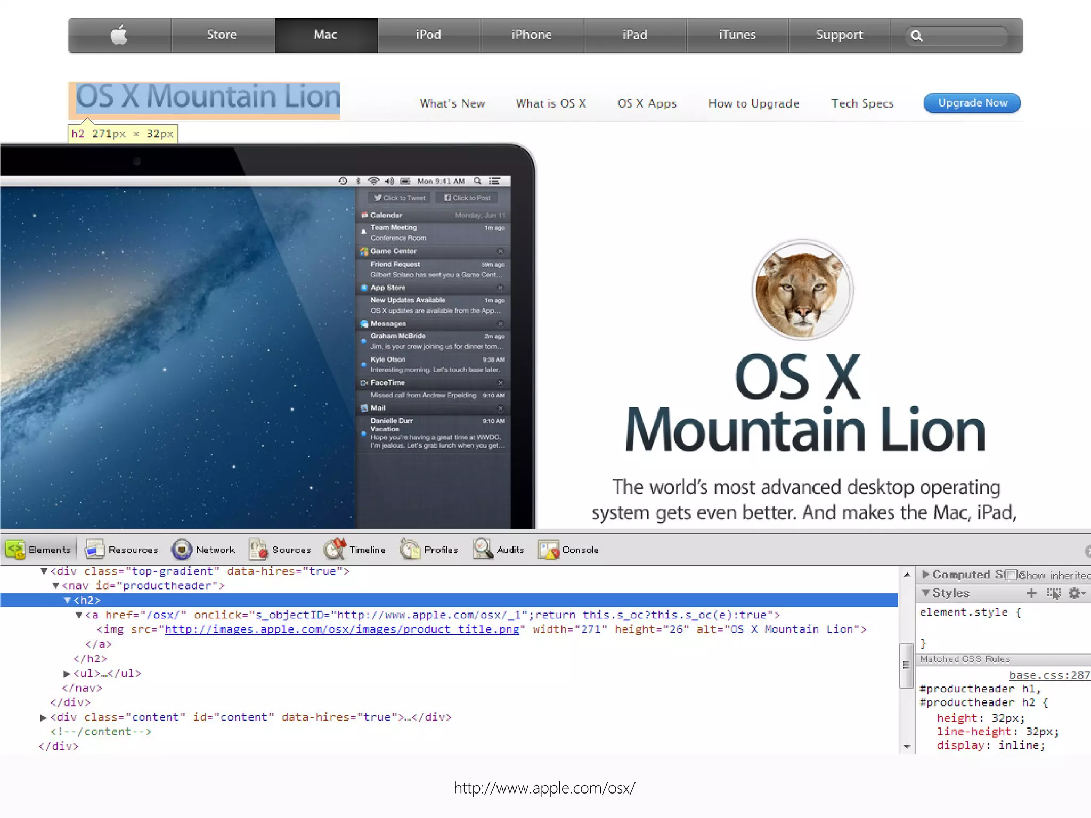Collapse the a href /osx/ node
The width and height of the screenshot is (1091, 818).
pos(79,615)
